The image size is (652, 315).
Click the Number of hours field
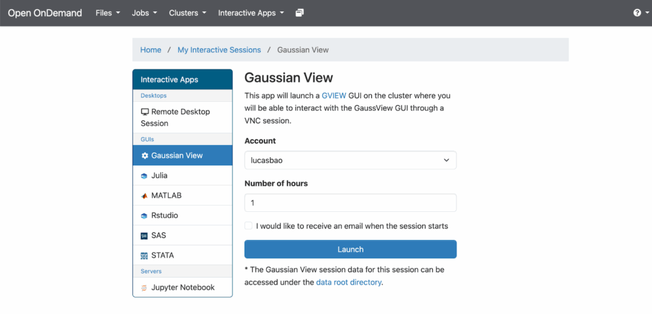pos(350,202)
